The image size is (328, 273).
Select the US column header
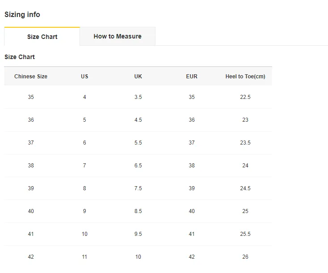tap(84, 77)
